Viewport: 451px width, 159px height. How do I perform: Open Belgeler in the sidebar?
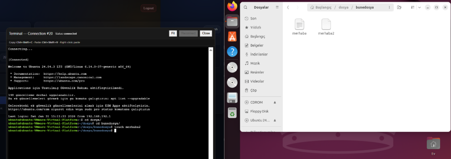261,45
